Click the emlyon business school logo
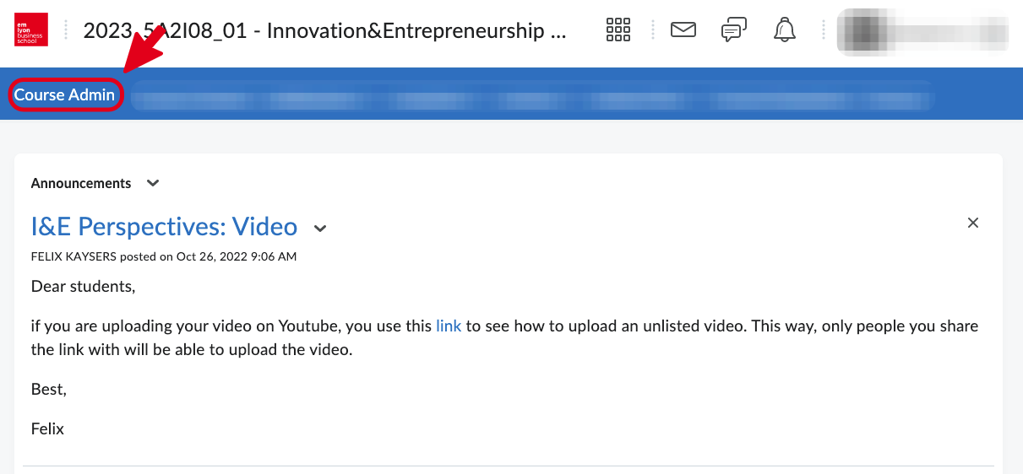1023x474 pixels. click(31, 31)
